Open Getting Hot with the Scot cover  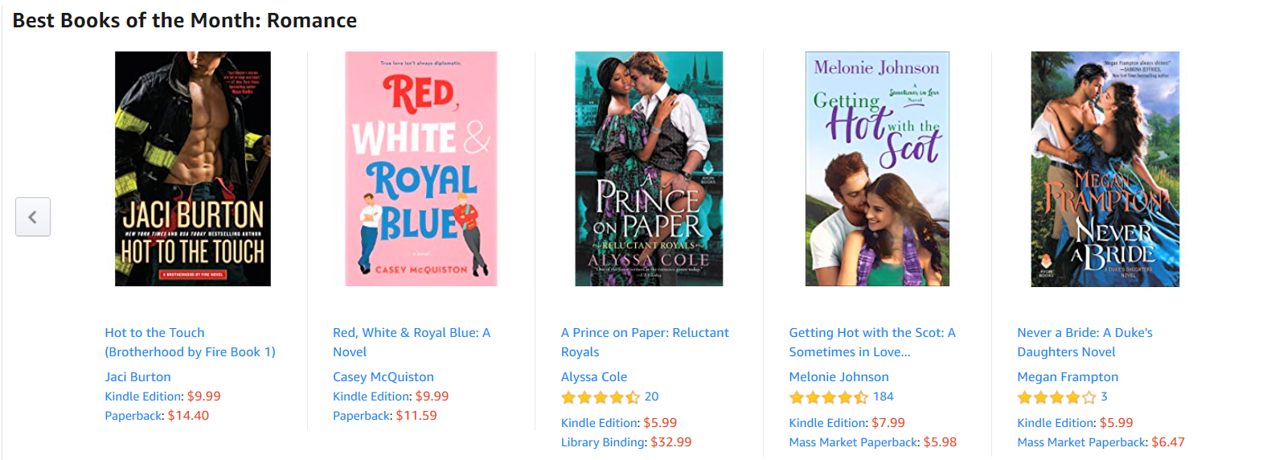pyautogui.click(x=877, y=169)
